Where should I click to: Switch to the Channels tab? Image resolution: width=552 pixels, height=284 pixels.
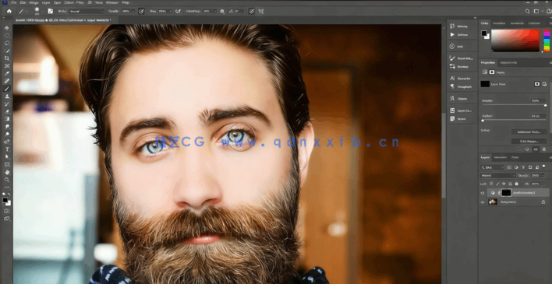[x=501, y=157]
